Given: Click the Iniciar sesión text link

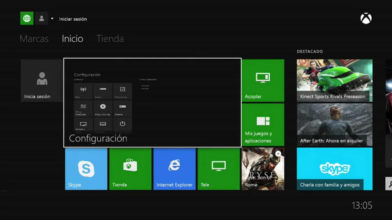Looking at the screenshot, I should coord(73,19).
